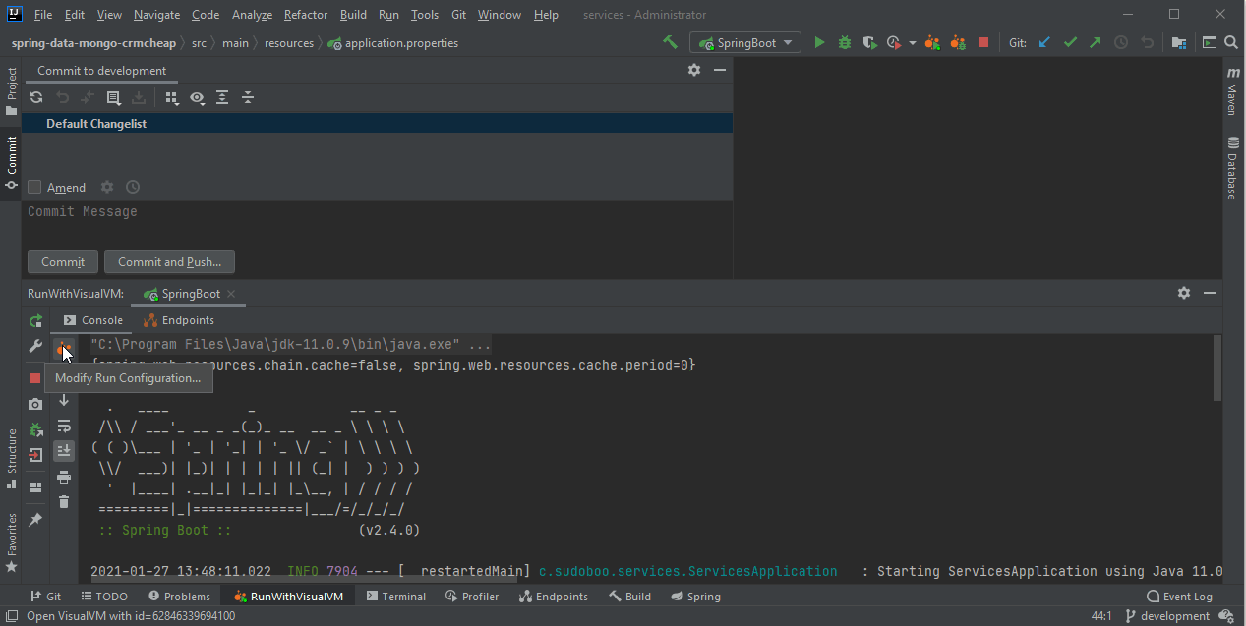1246x626 pixels.
Task: Open the Refactor menu
Action: pyautogui.click(x=306, y=15)
